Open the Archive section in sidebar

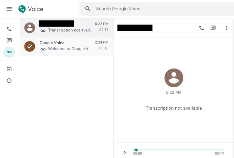point(9,69)
